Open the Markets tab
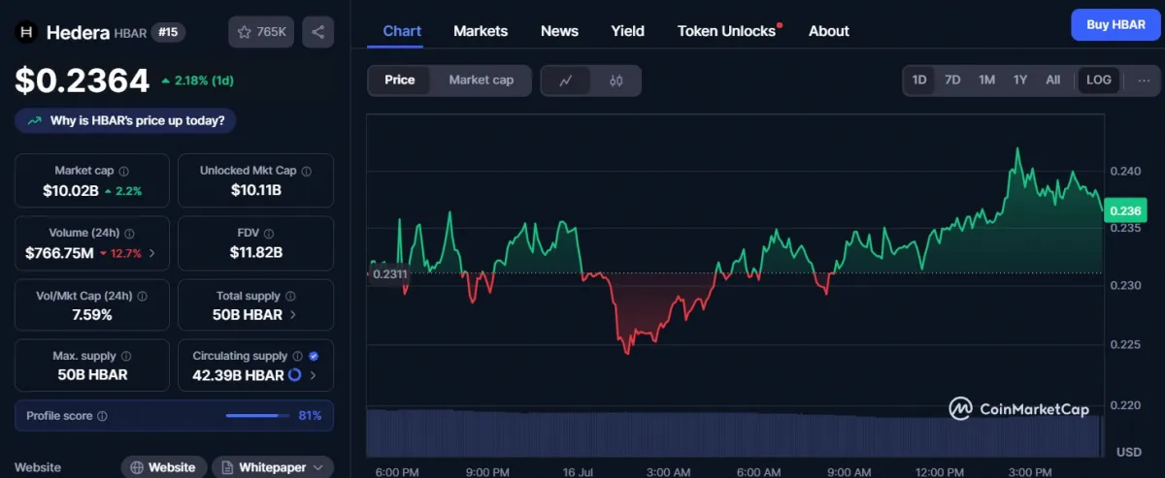Screen dimensions: 1165x478 (481, 31)
